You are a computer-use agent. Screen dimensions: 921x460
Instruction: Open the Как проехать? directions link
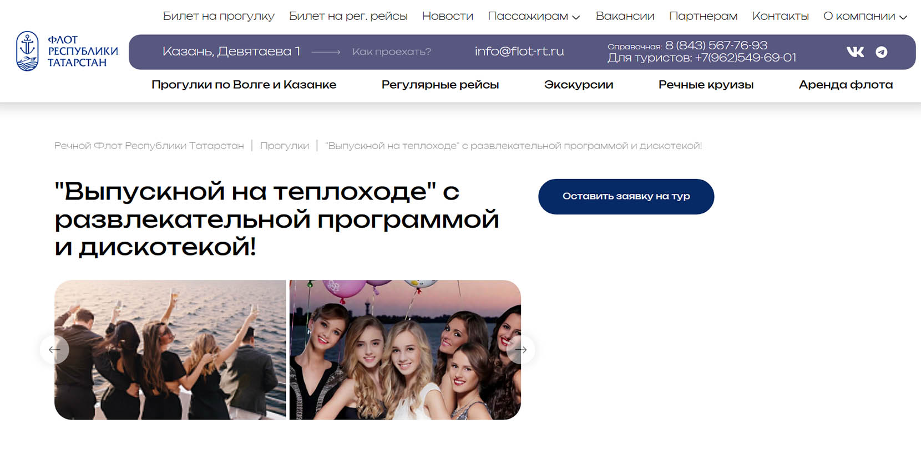[391, 52]
